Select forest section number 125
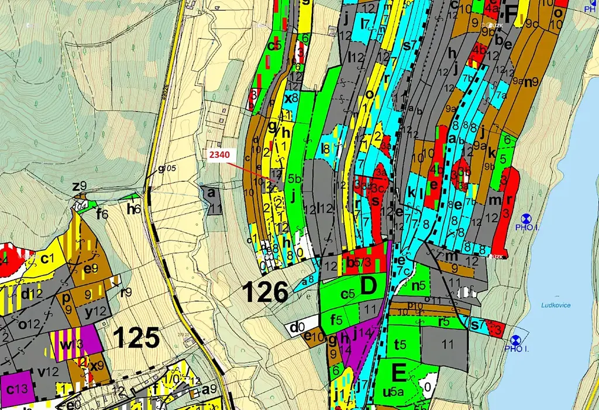The width and height of the screenshot is (599, 410). (136, 338)
